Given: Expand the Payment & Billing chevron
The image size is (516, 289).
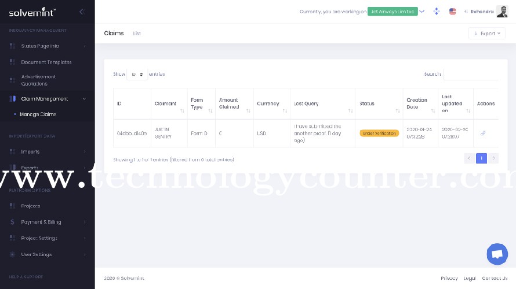Looking at the screenshot, I should point(85,222).
